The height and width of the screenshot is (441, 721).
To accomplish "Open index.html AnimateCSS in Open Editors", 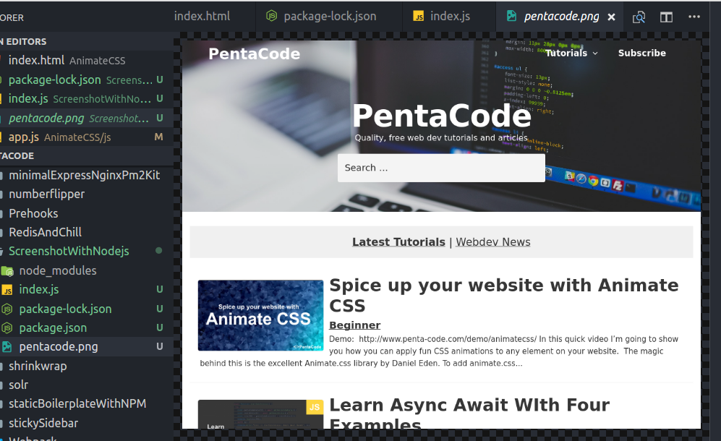I will tap(87, 60).
